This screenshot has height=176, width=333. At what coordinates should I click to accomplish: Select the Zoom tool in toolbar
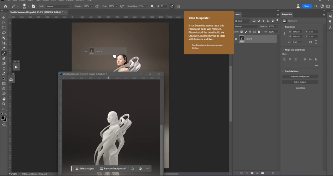click(4, 104)
